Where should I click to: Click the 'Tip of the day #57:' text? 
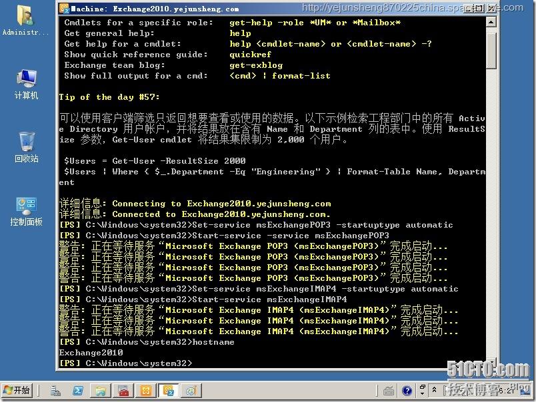109,97
